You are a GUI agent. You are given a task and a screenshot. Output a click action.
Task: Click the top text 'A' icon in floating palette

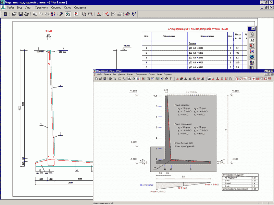(252, 35)
